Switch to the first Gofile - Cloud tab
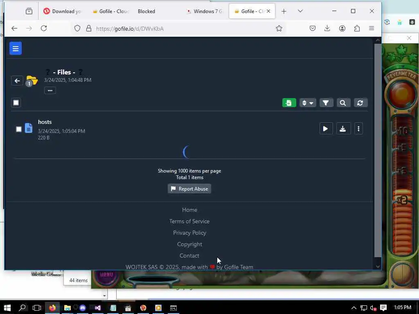 pos(110,11)
